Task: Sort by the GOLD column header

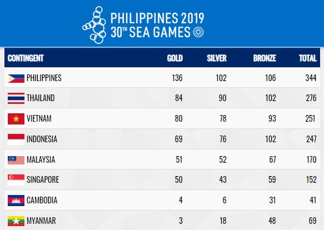Action: (175, 58)
